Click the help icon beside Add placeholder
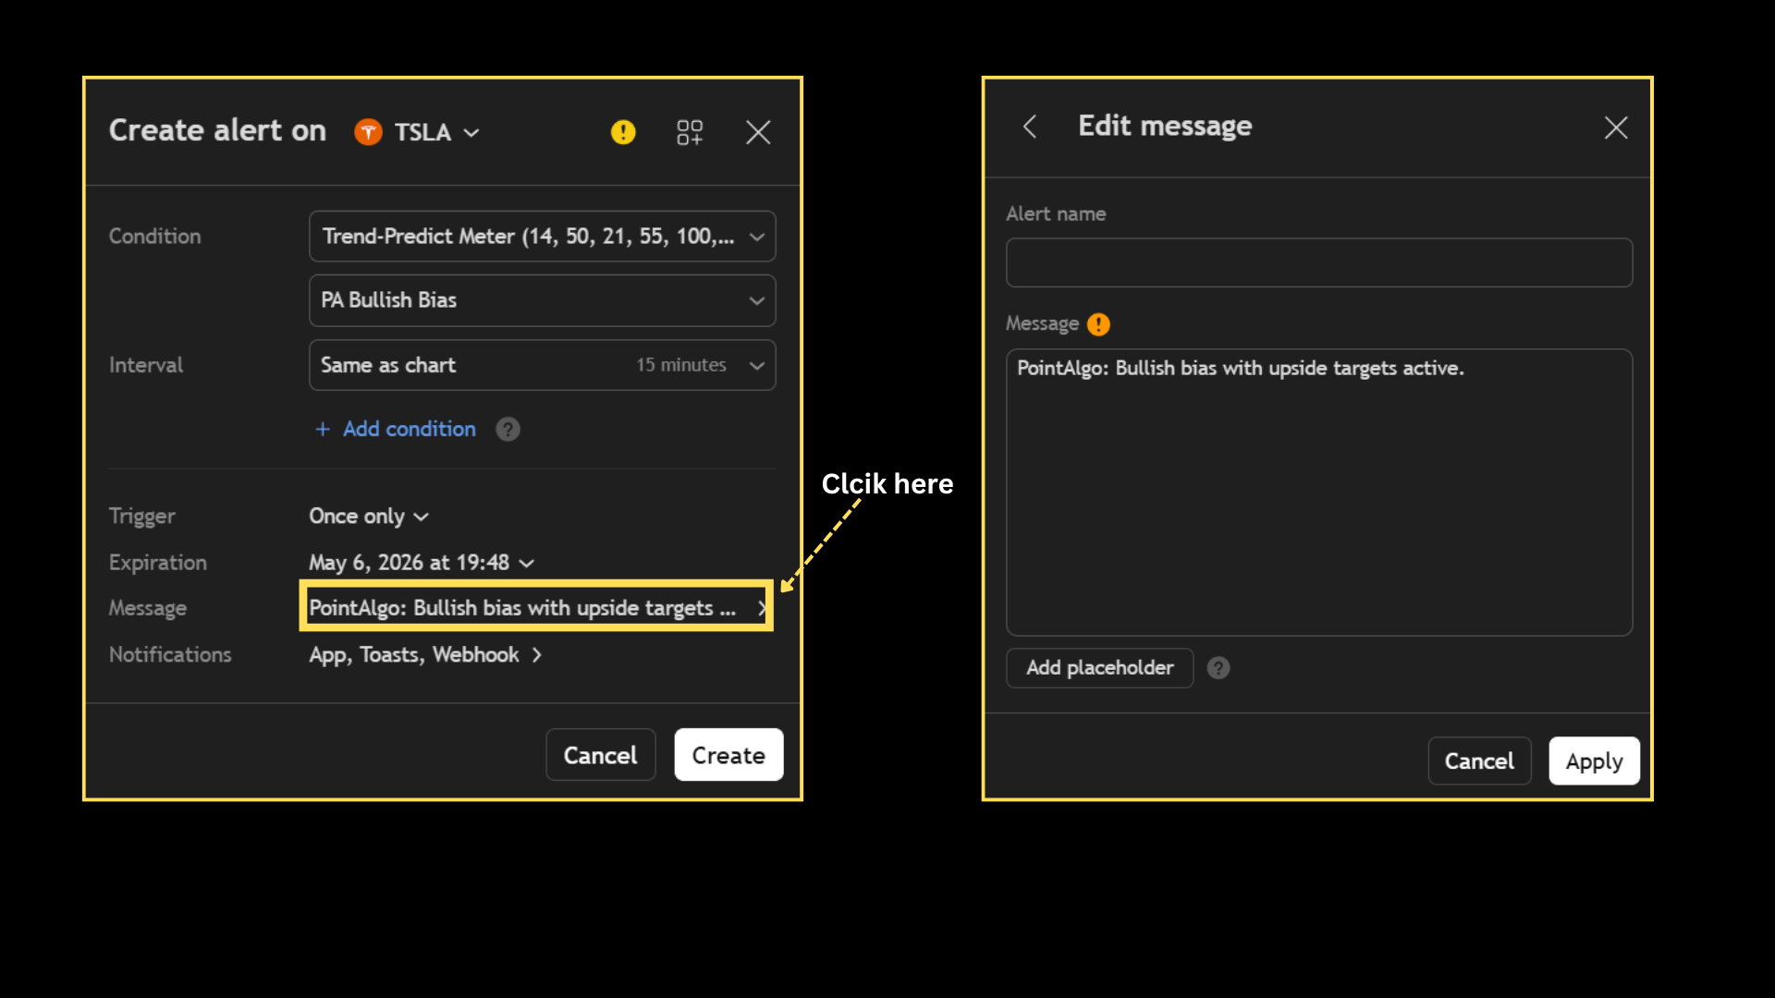The width and height of the screenshot is (1775, 998). coord(1218,667)
